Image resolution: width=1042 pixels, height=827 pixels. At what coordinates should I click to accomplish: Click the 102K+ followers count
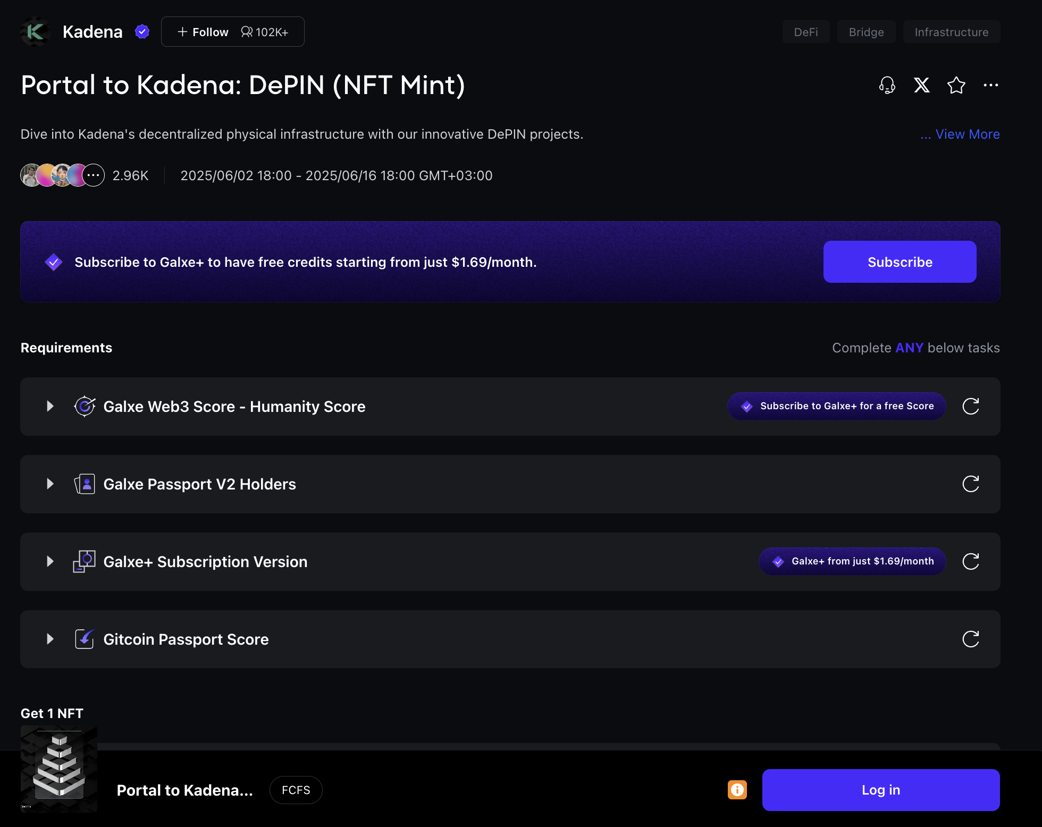pyautogui.click(x=265, y=32)
